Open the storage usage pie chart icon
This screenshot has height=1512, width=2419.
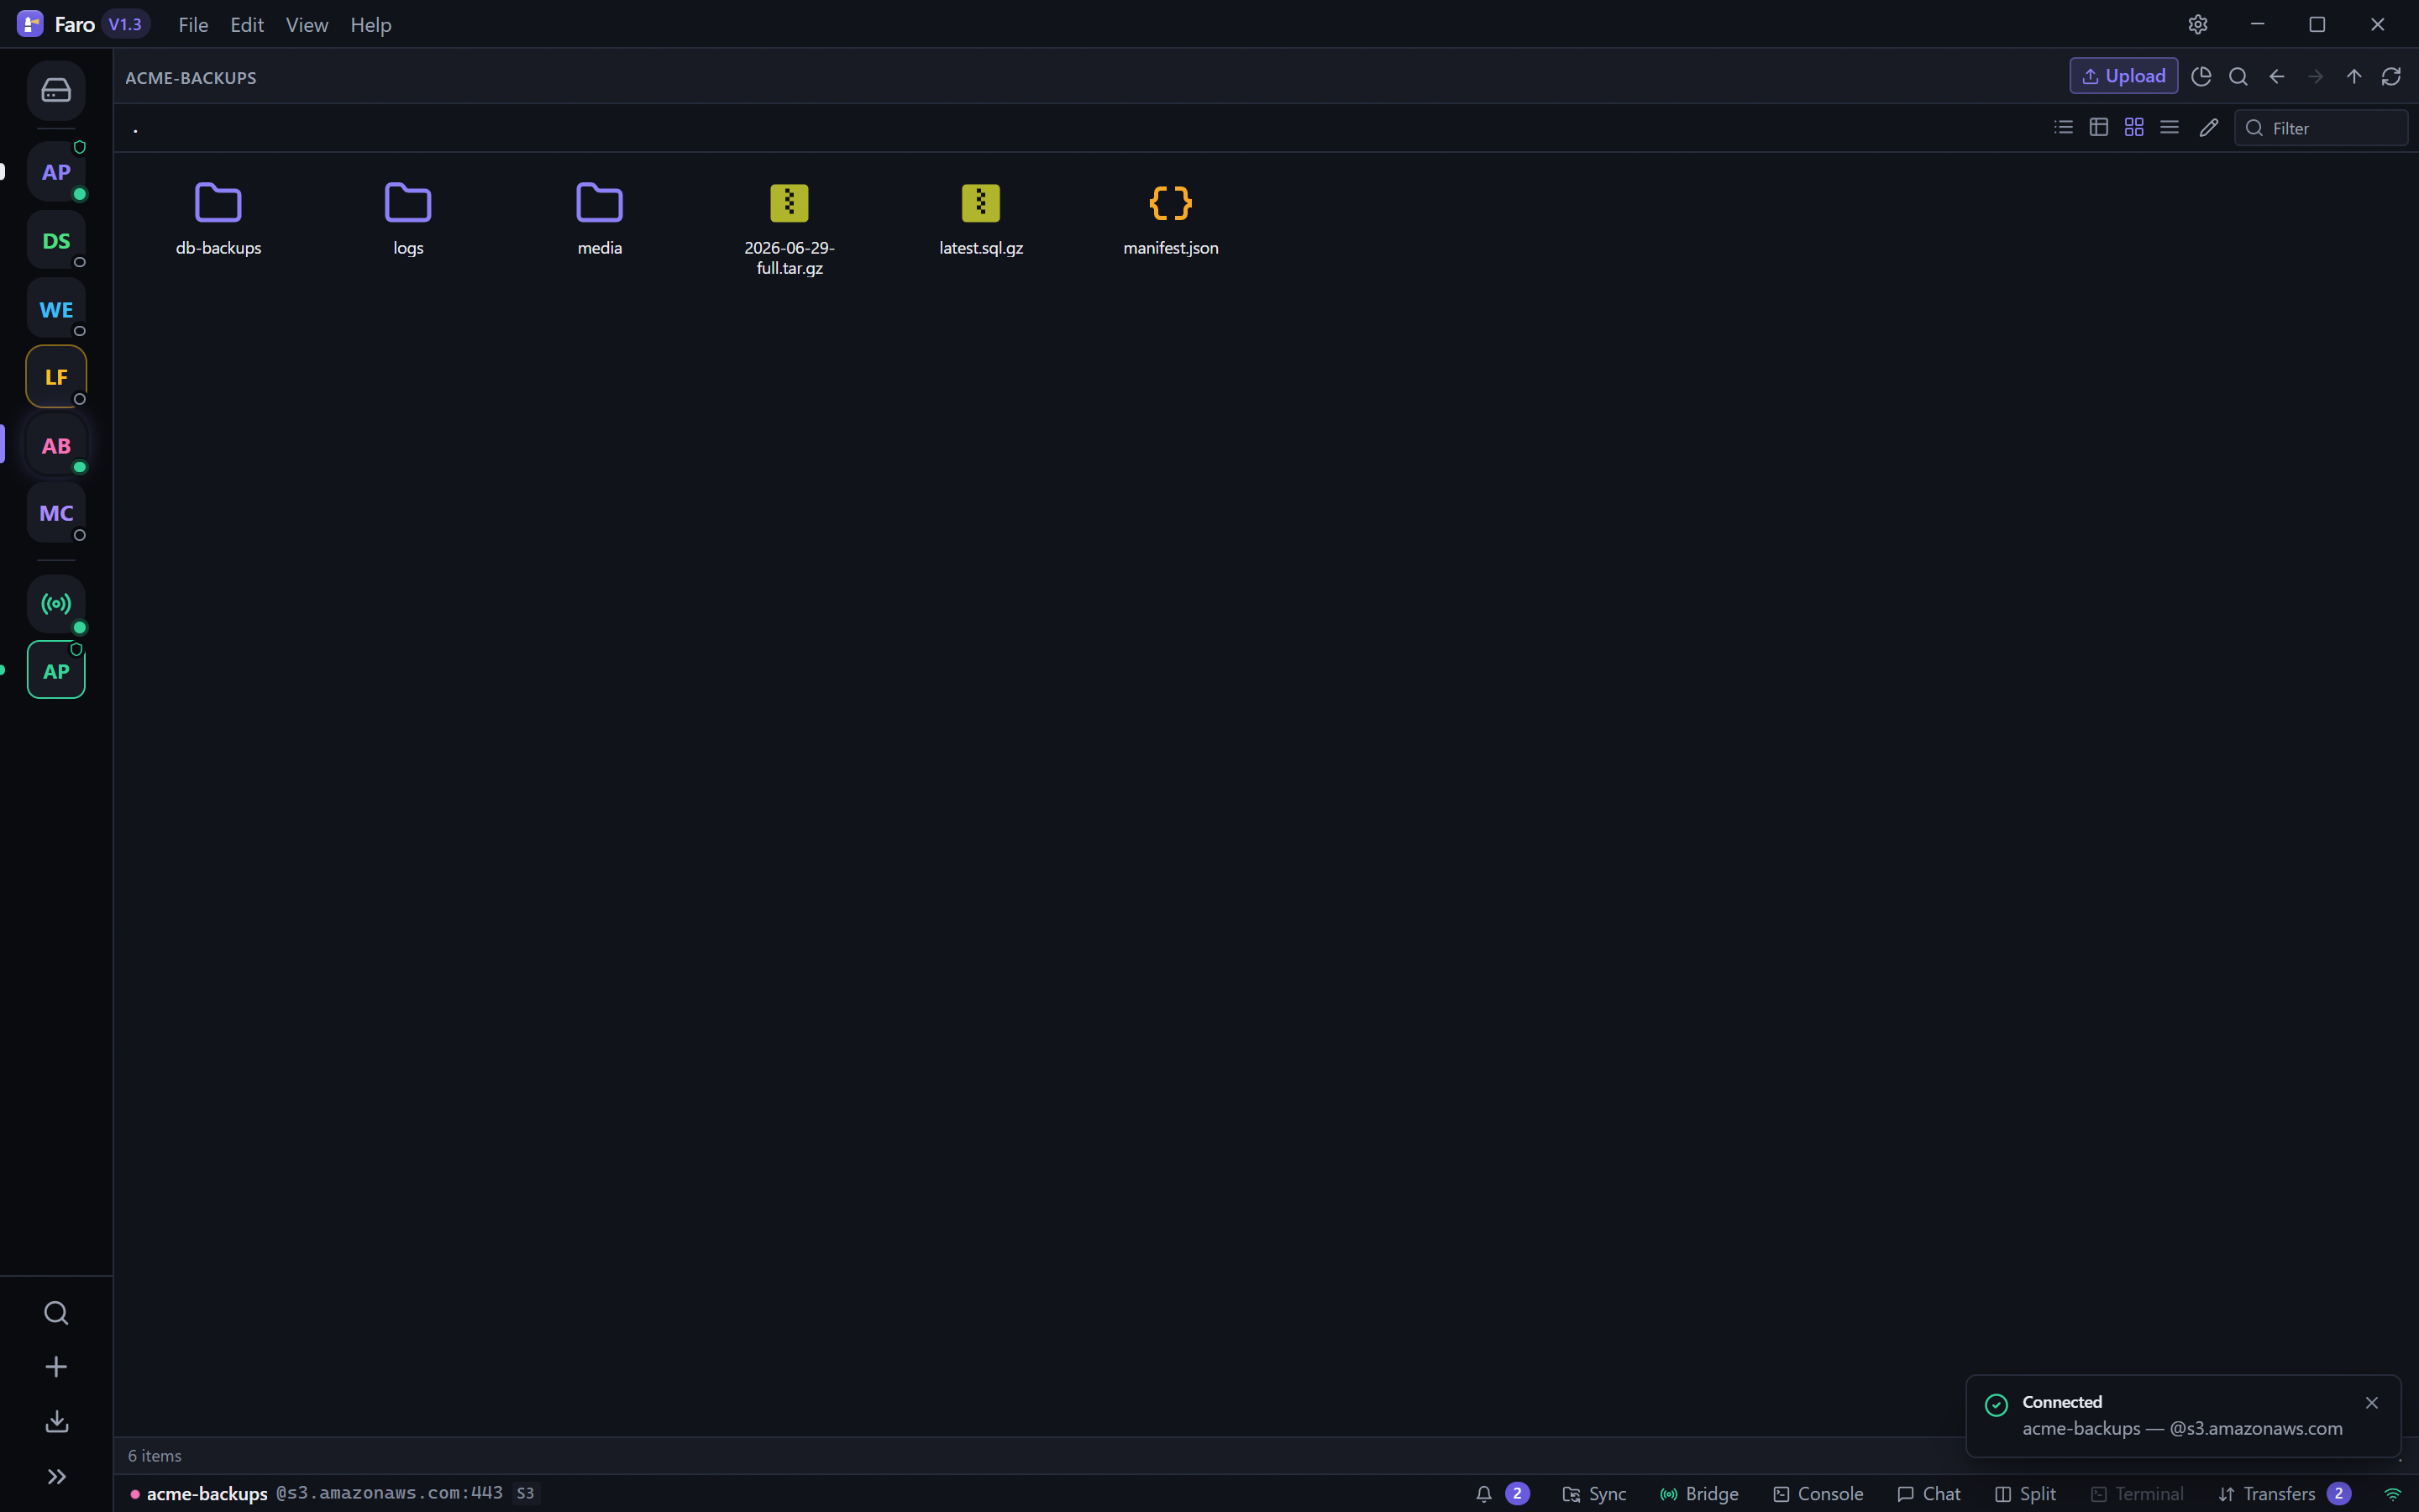coord(2201,76)
